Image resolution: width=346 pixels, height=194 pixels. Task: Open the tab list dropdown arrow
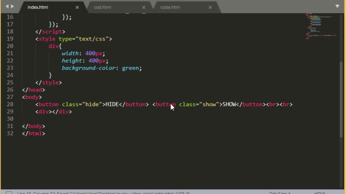tap(337, 6)
